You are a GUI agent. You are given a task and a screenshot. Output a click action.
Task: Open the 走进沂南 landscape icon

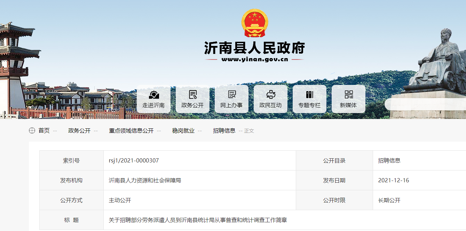point(154,95)
